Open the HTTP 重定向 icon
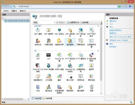 pyautogui.click(x=81, y=56)
